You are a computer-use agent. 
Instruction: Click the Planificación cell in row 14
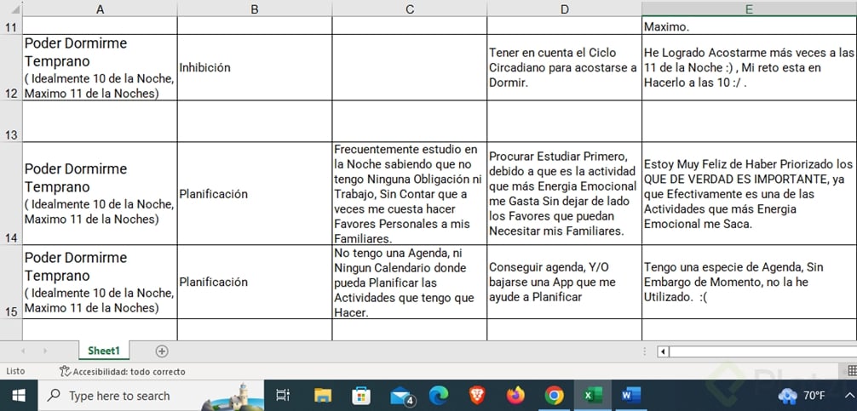pos(255,193)
